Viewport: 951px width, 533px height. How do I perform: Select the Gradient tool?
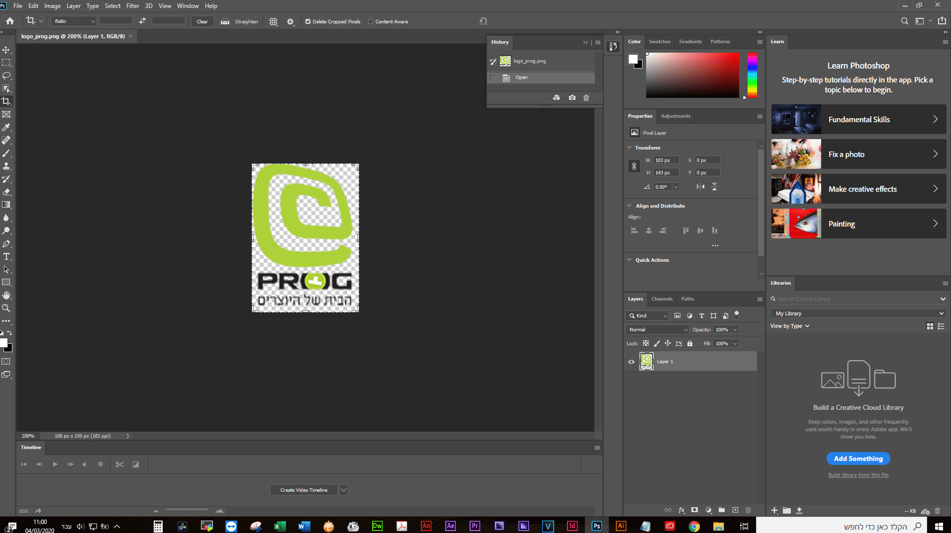pyautogui.click(x=6, y=205)
